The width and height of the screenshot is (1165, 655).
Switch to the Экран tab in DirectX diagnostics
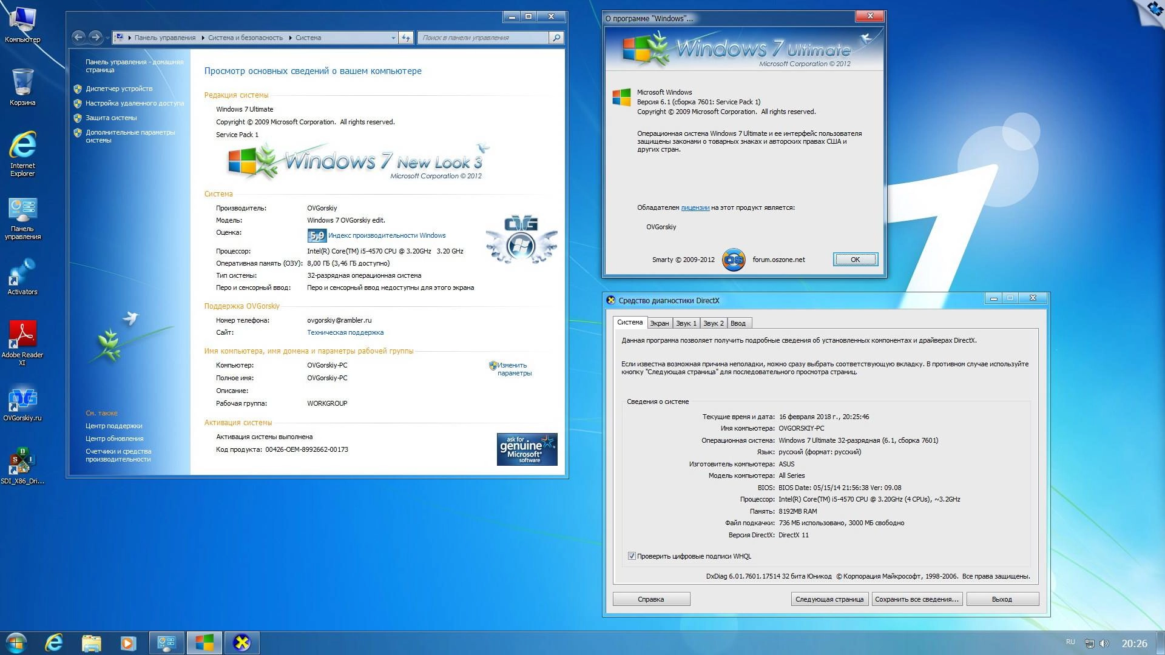[660, 323]
